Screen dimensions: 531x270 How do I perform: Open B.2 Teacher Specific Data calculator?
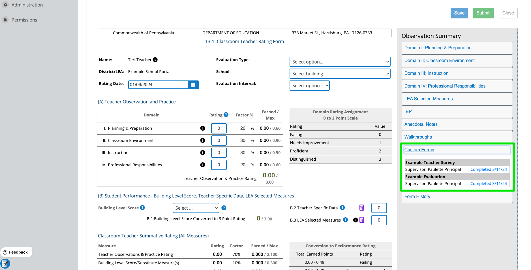tap(362, 208)
